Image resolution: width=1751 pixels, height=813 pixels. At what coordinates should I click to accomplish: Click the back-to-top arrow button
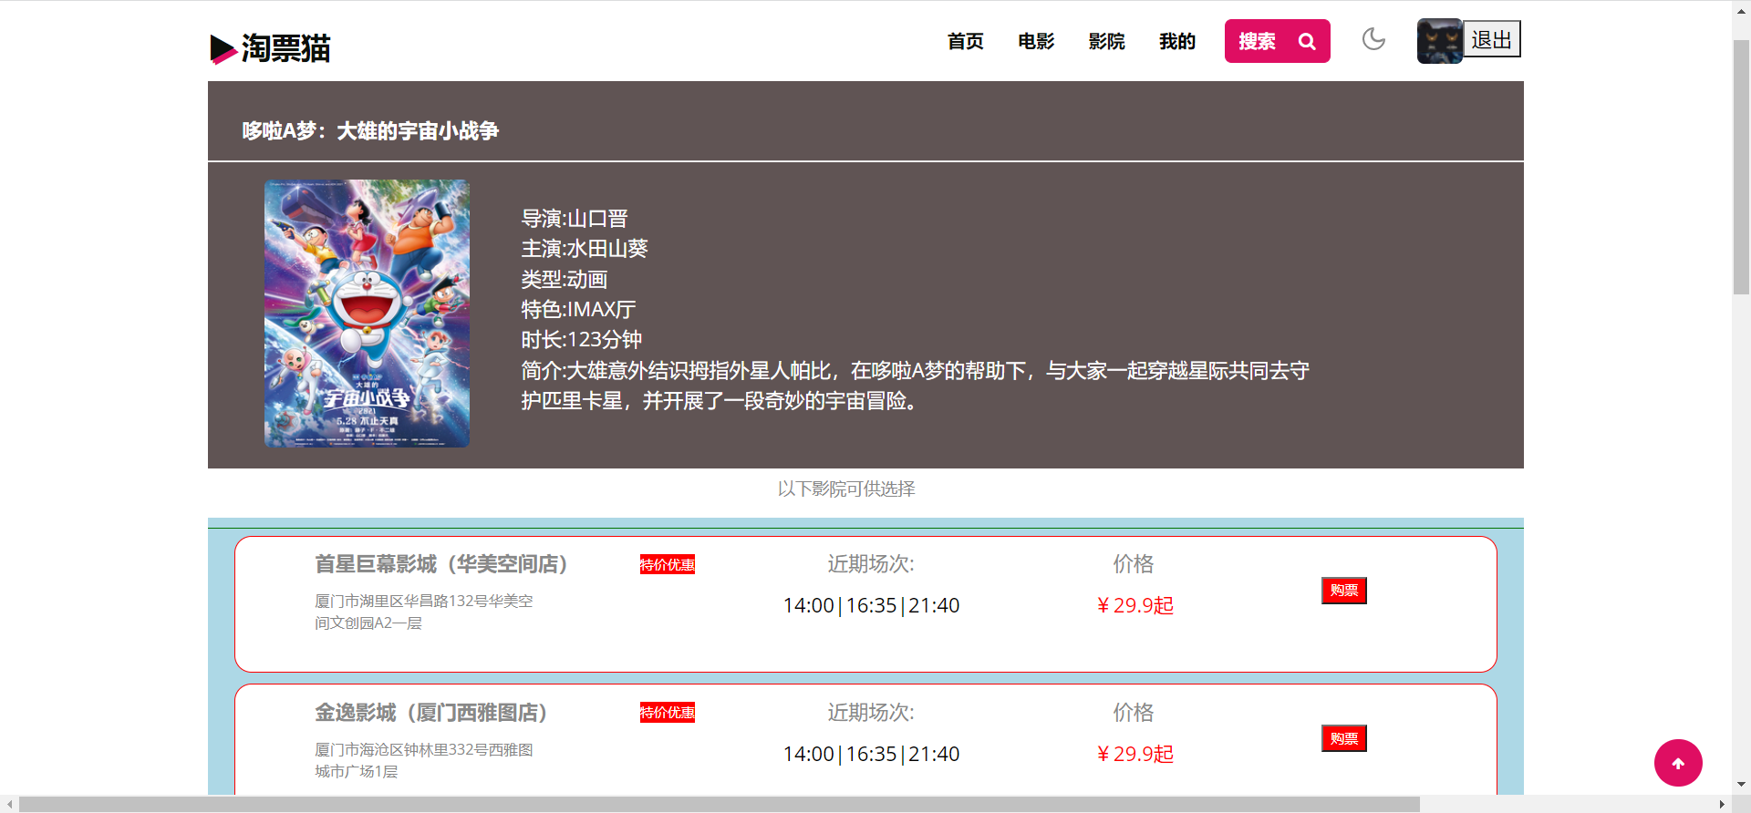tap(1678, 763)
